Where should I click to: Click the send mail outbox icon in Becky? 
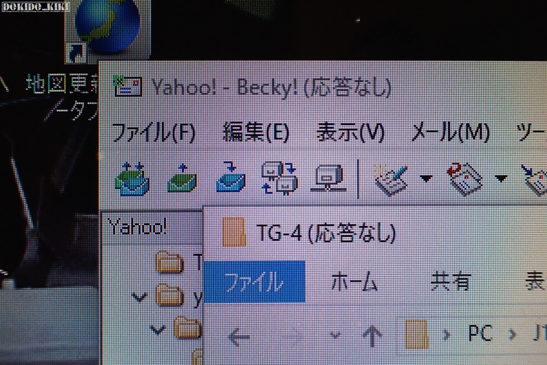point(182,178)
